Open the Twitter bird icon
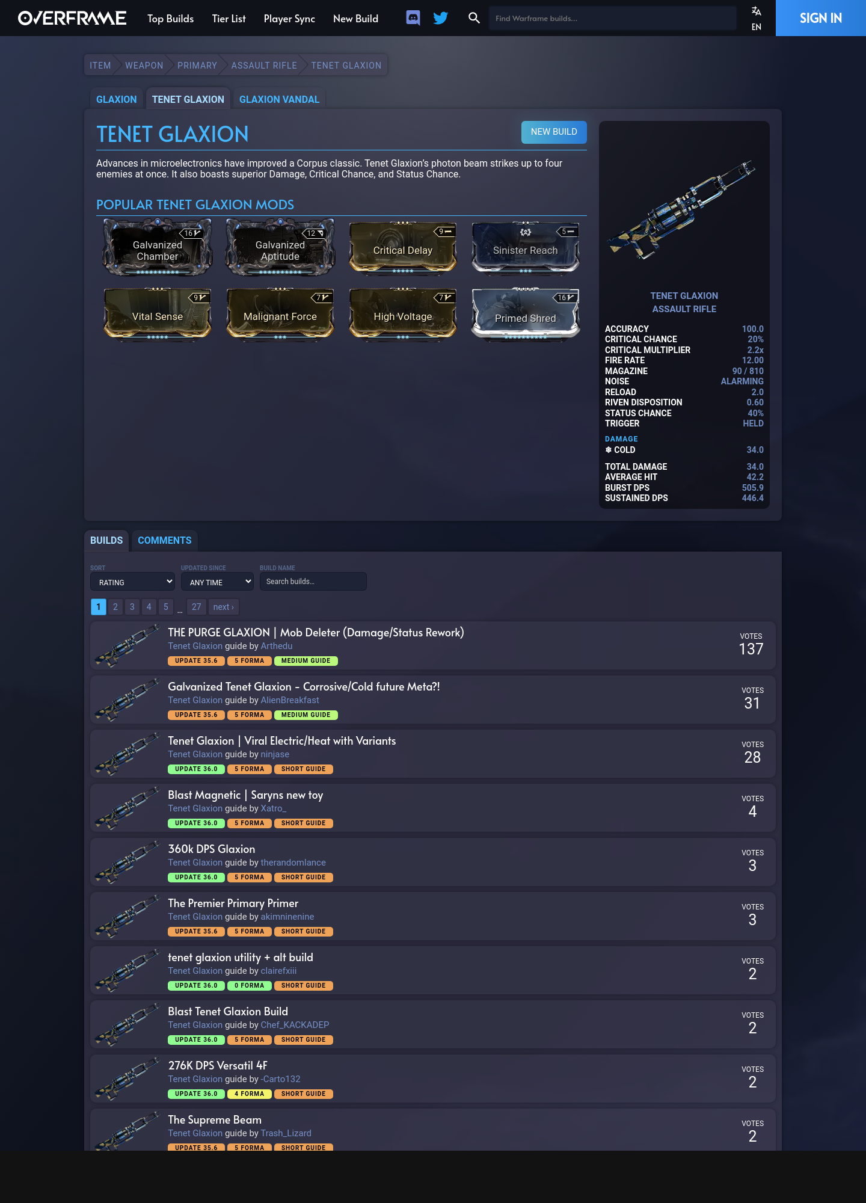866x1203 pixels. pyautogui.click(x=441, y=18)
